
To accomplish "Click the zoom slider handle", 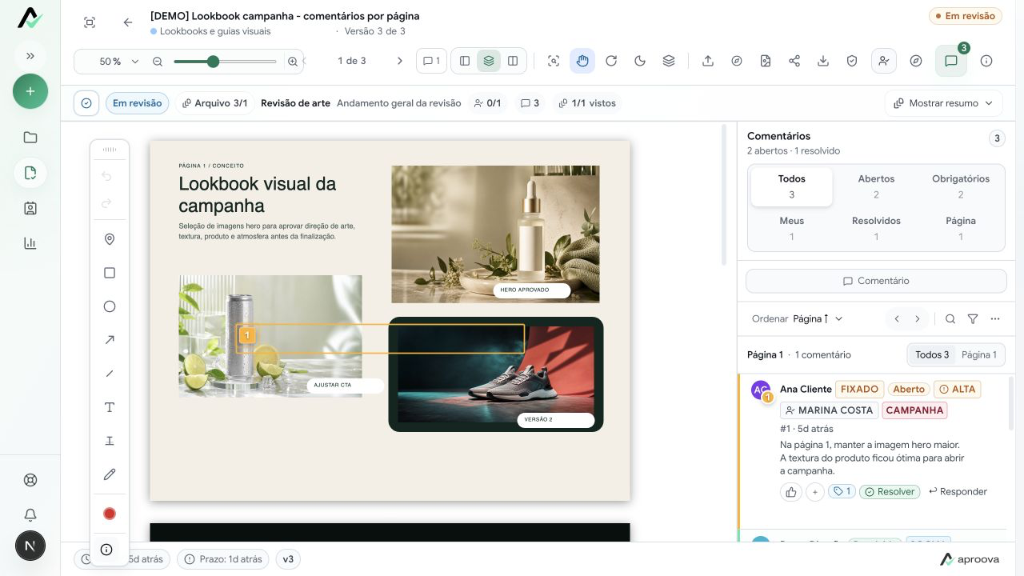I will pyautogui.click(x=213, y=62).
